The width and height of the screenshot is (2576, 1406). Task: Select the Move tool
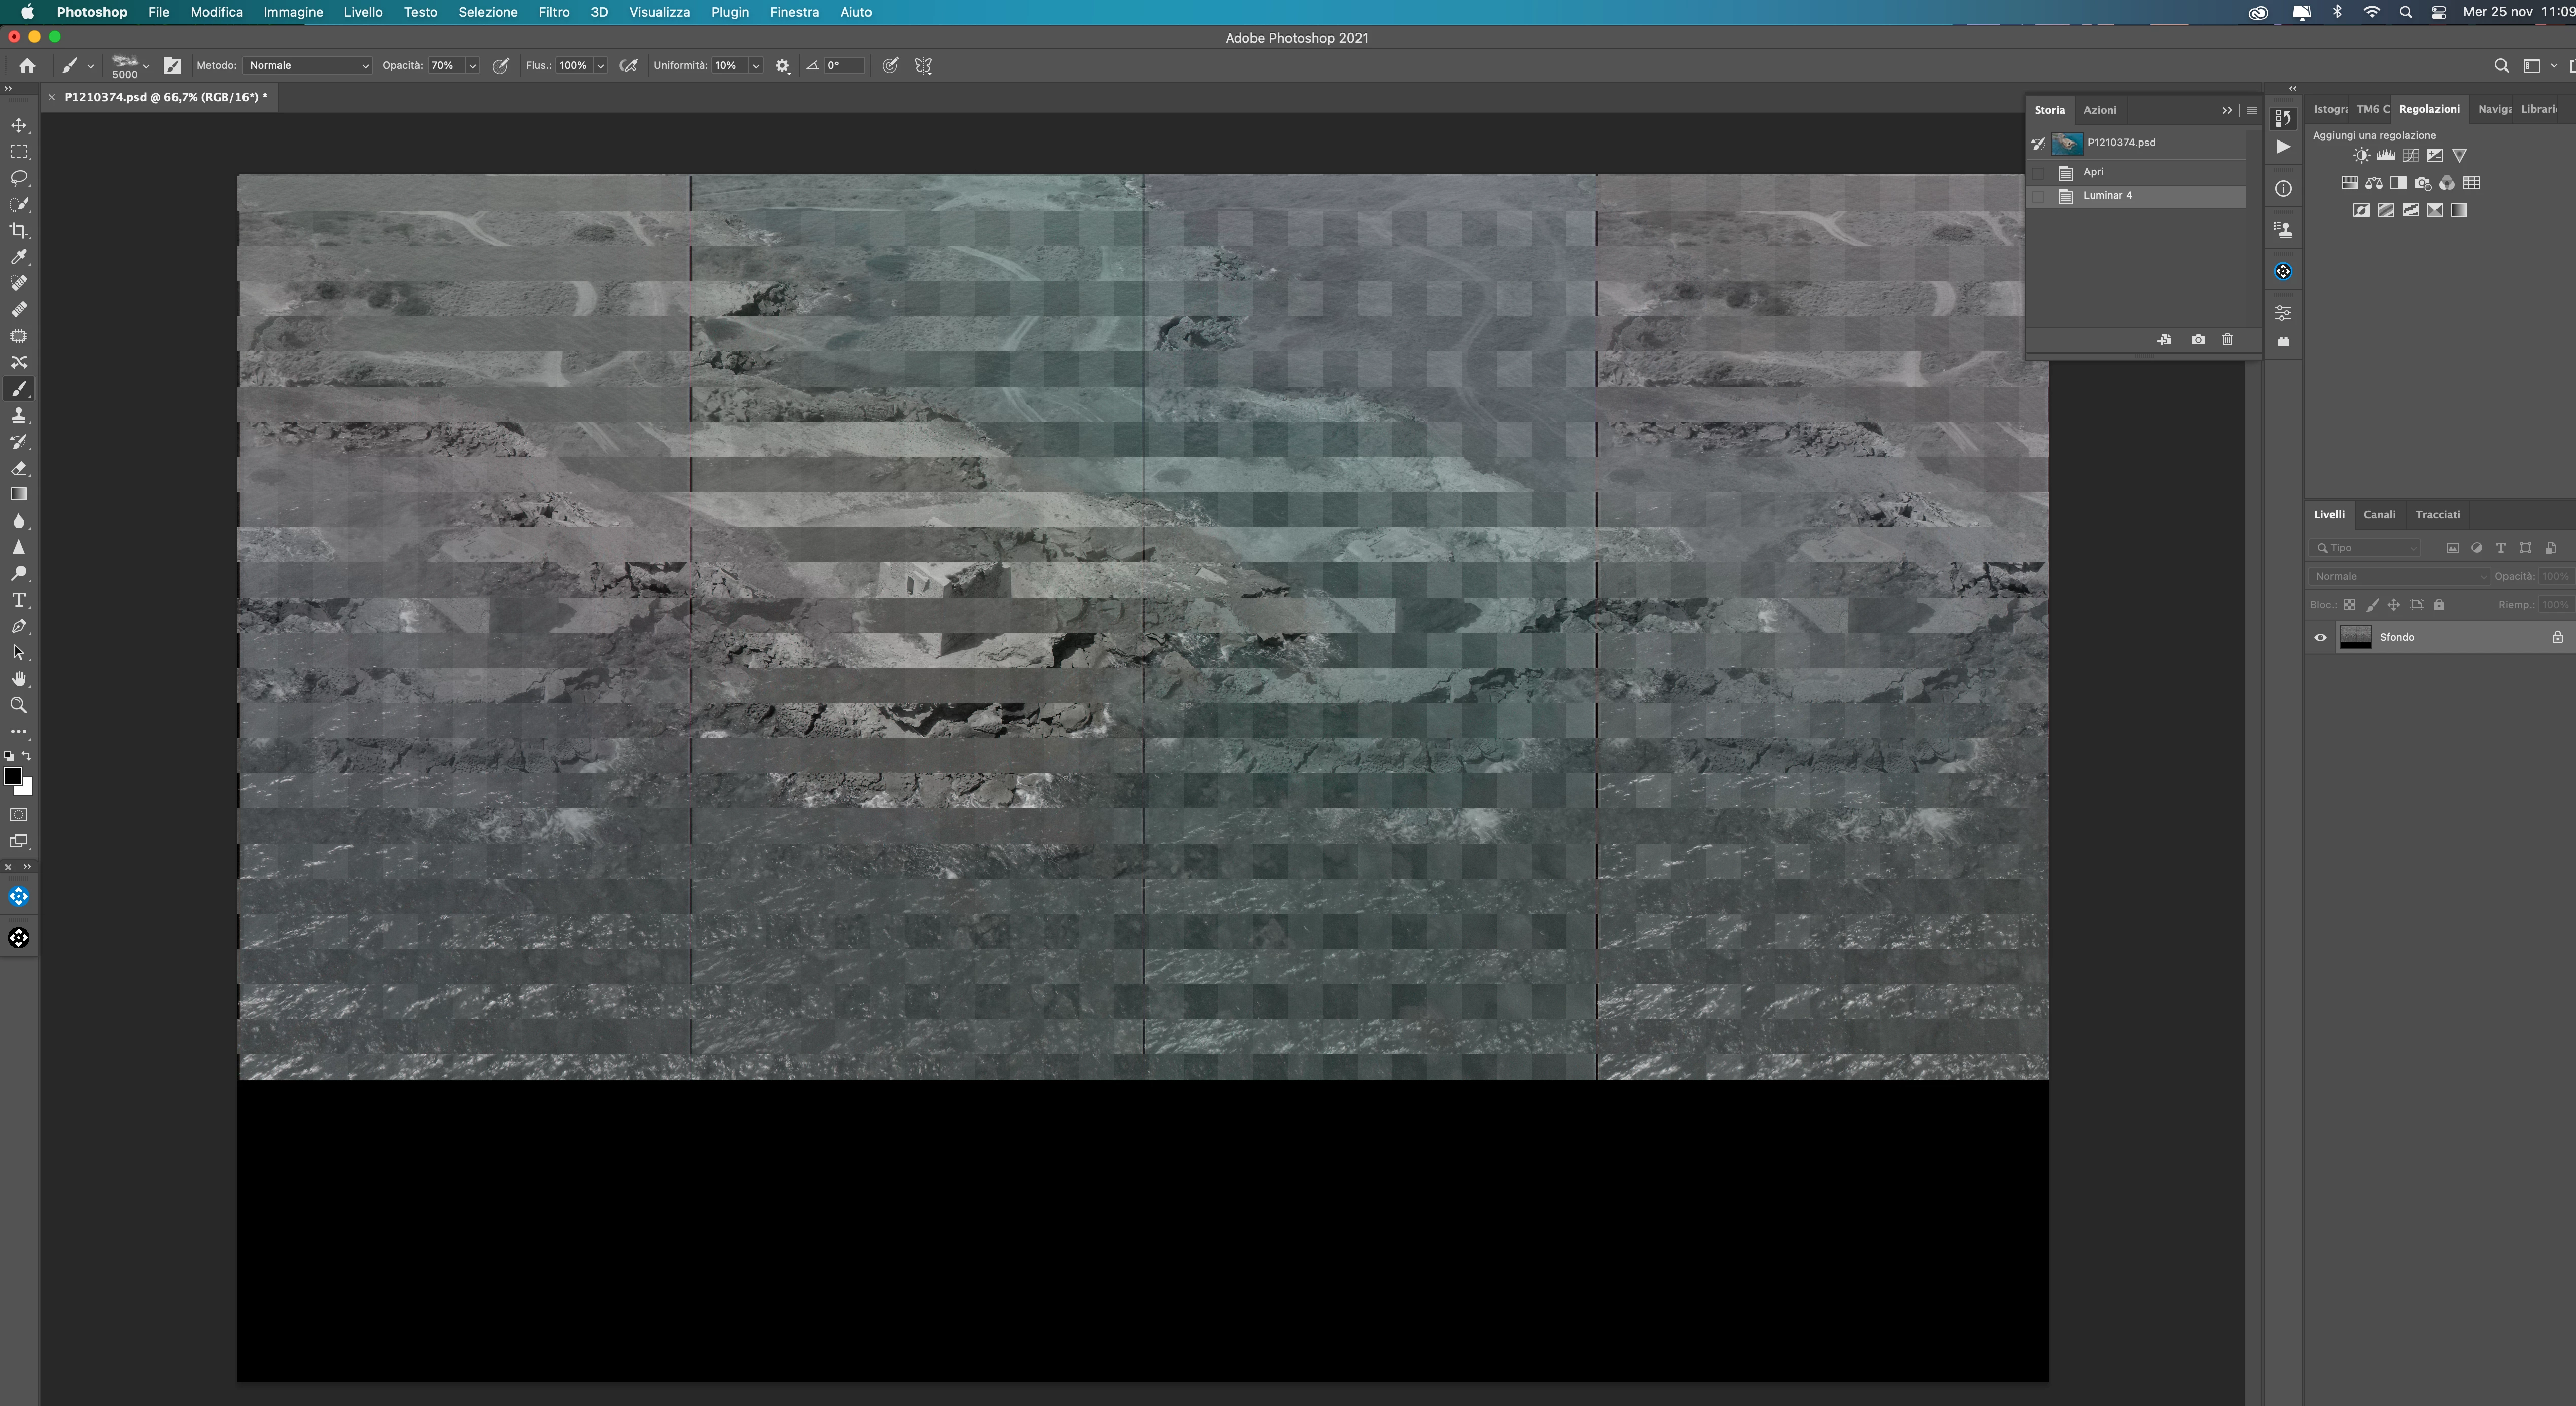pos(19,126)
